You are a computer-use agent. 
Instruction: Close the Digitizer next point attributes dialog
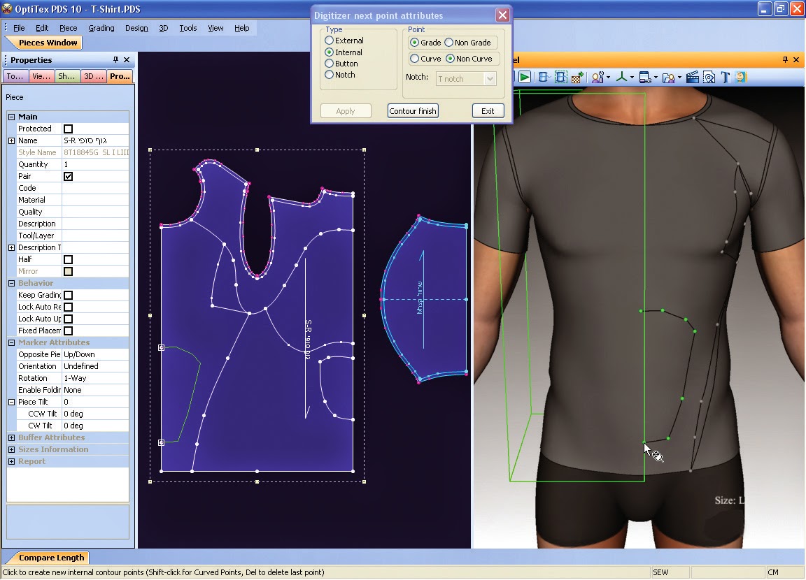[x=502, y=15]
